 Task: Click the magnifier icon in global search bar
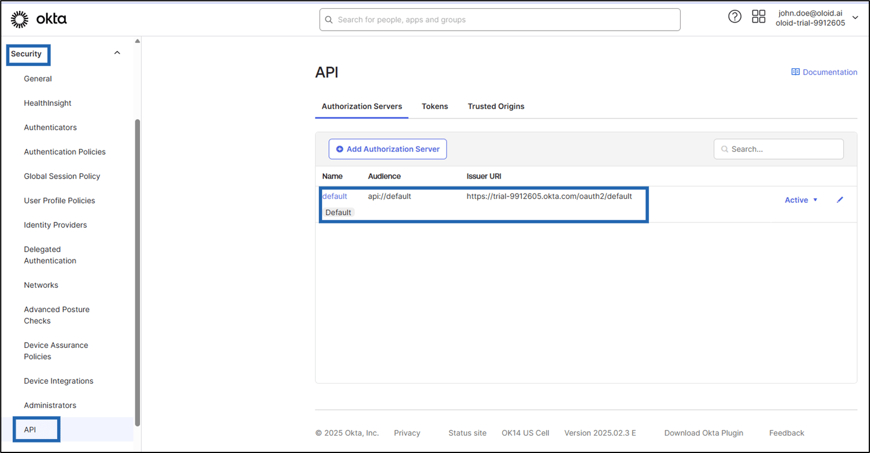[329, 20]
